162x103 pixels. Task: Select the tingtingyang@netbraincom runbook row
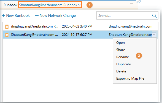(x=80, y=26)
